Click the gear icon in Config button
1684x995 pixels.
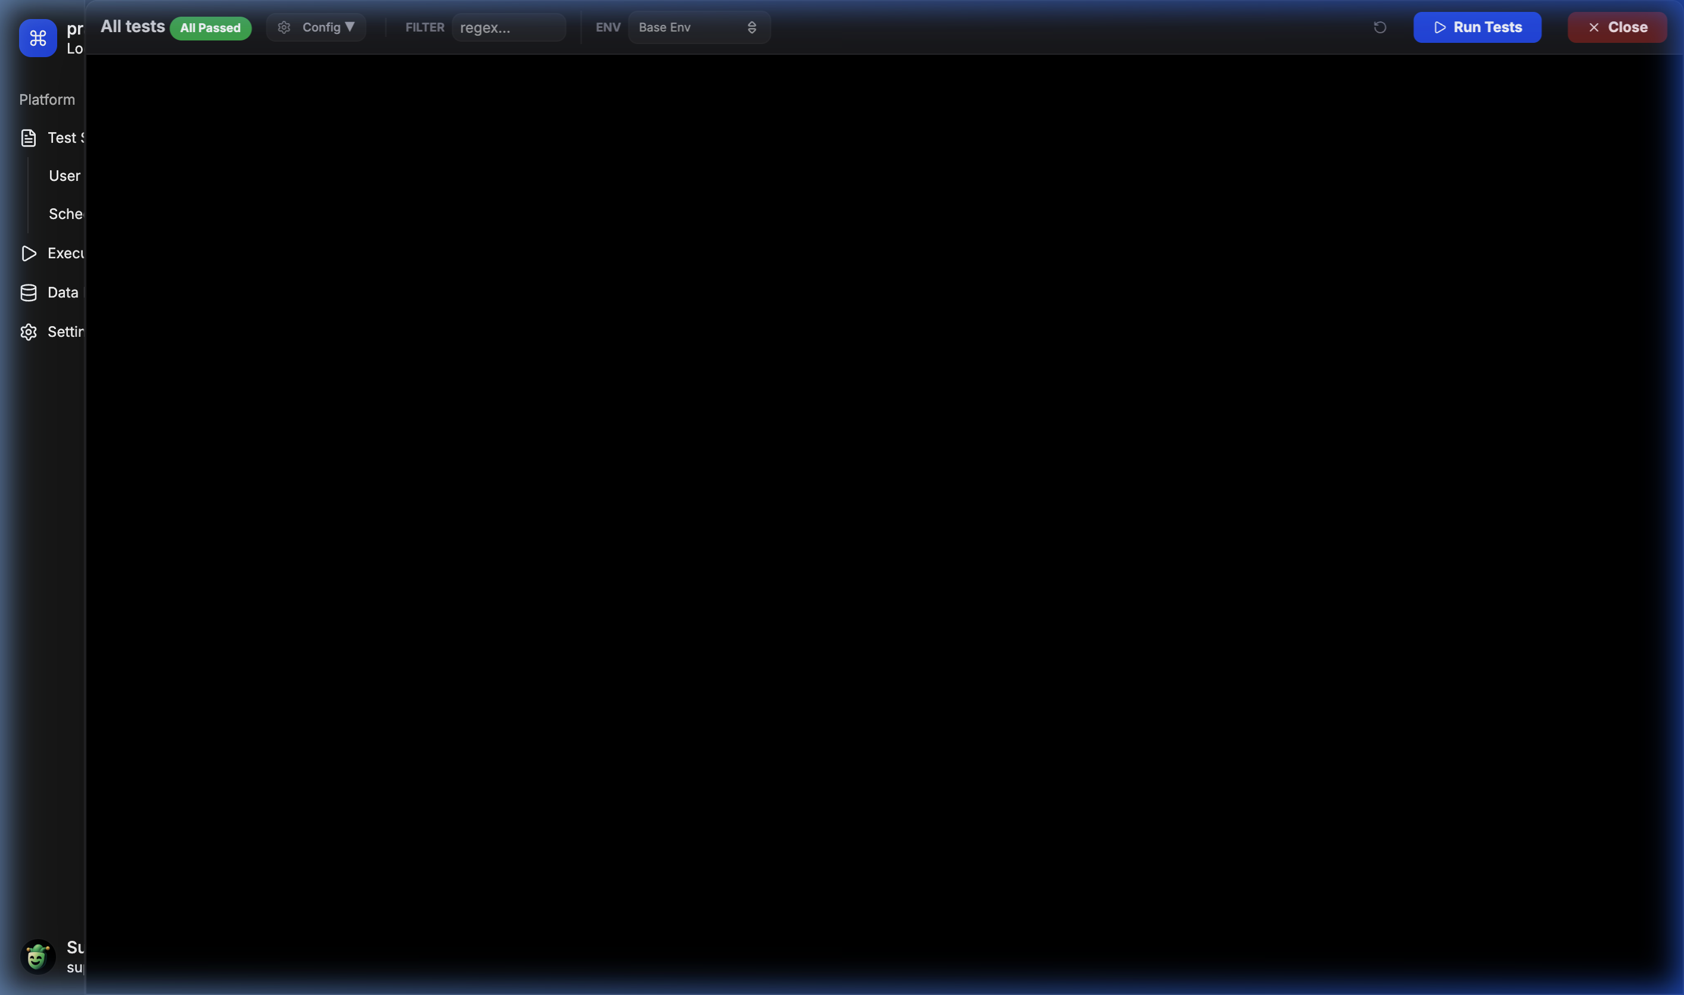coord(284,27)
